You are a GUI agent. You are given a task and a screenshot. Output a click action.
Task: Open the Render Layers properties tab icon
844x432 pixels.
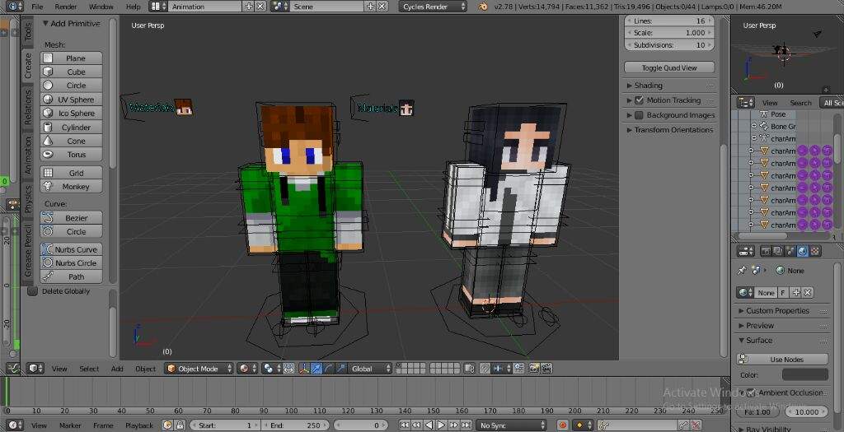pyautogui.click(x=778, y=251)
